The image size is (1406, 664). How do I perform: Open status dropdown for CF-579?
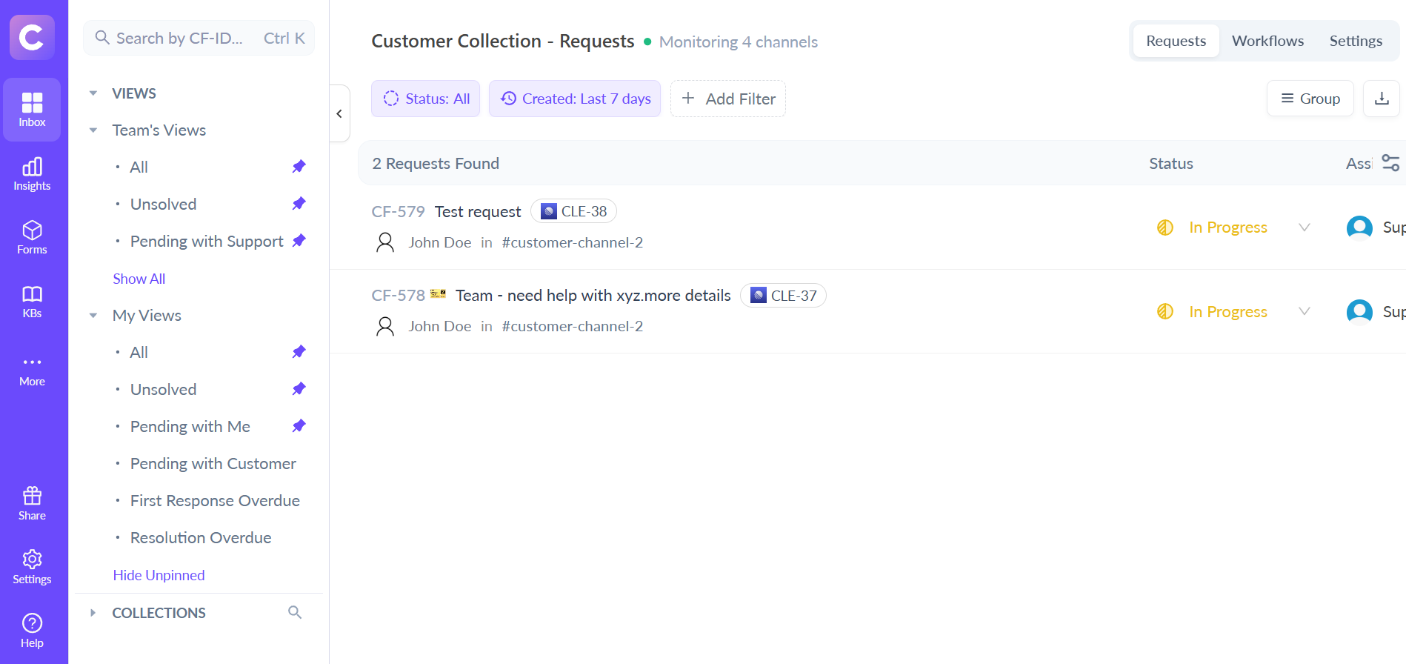1305,228
